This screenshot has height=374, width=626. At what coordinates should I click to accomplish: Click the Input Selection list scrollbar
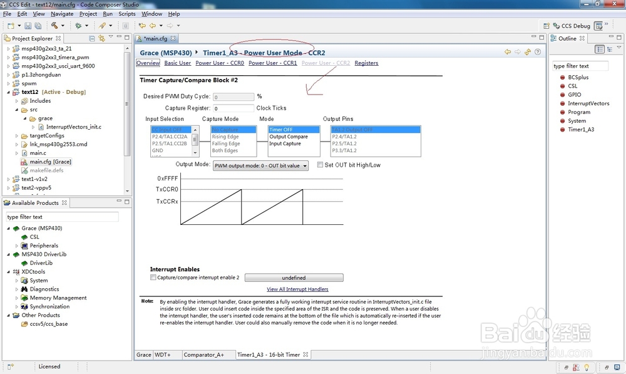tap(195, 141)
